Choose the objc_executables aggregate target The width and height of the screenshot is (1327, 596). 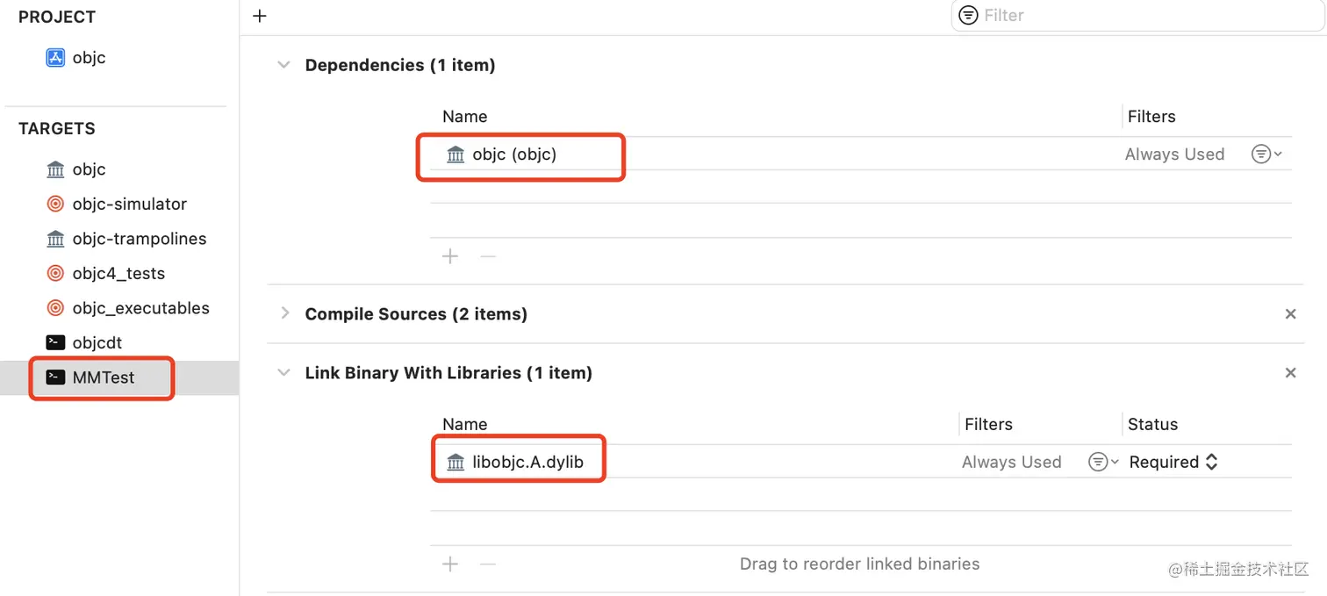tap(140, 308)
